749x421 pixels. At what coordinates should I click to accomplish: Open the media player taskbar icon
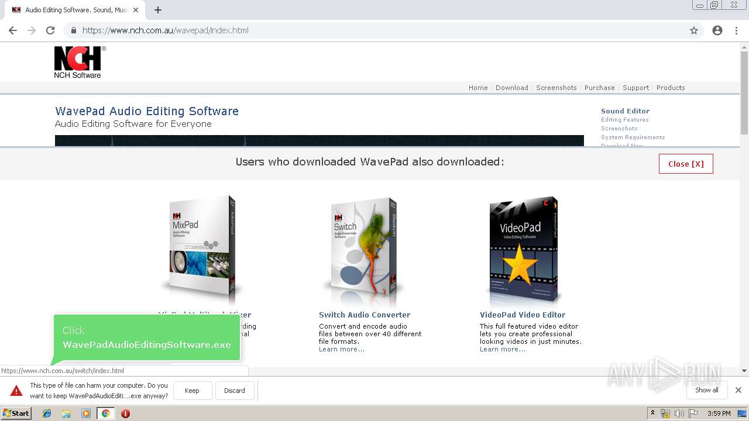click(86, 413)
